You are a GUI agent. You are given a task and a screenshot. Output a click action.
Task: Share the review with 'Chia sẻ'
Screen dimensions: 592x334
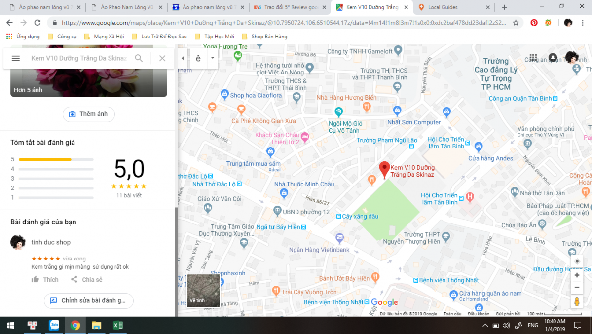point(86,280)
